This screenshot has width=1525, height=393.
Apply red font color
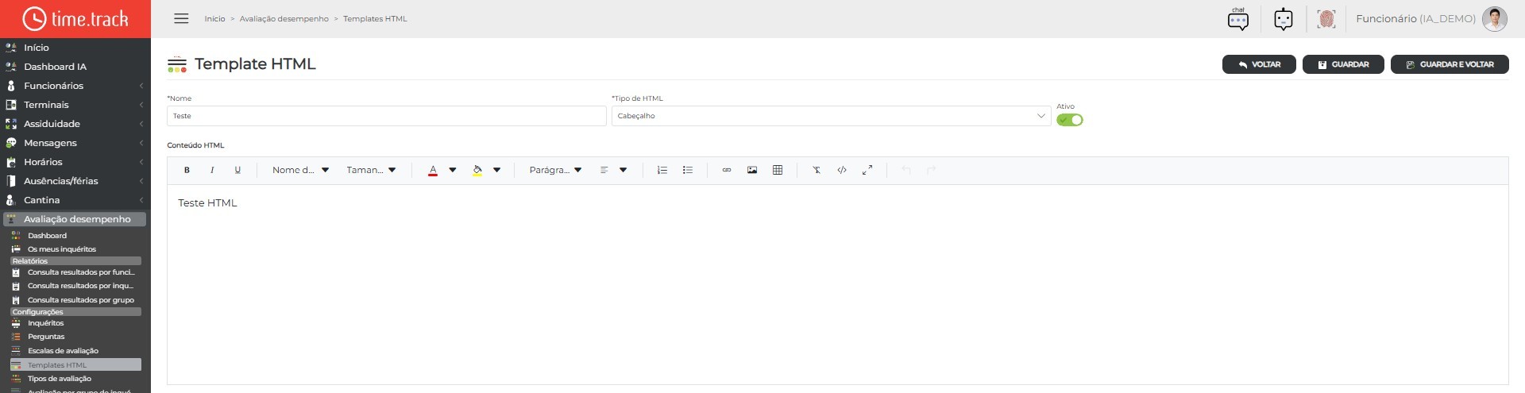(433, 170)
